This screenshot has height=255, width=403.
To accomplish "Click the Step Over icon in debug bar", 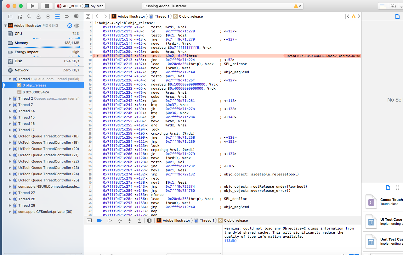I will [119, 220].
